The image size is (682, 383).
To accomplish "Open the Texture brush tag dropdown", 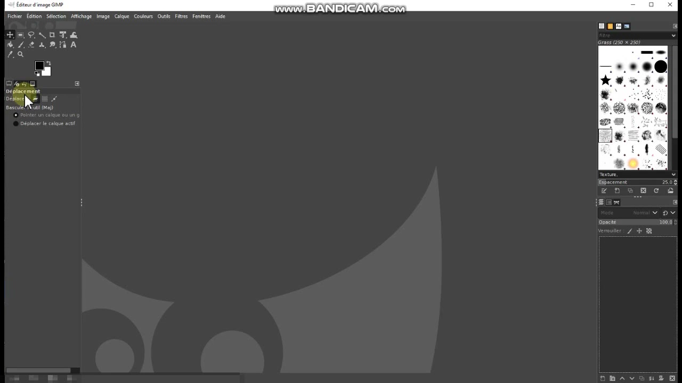I will coord(637,174).
